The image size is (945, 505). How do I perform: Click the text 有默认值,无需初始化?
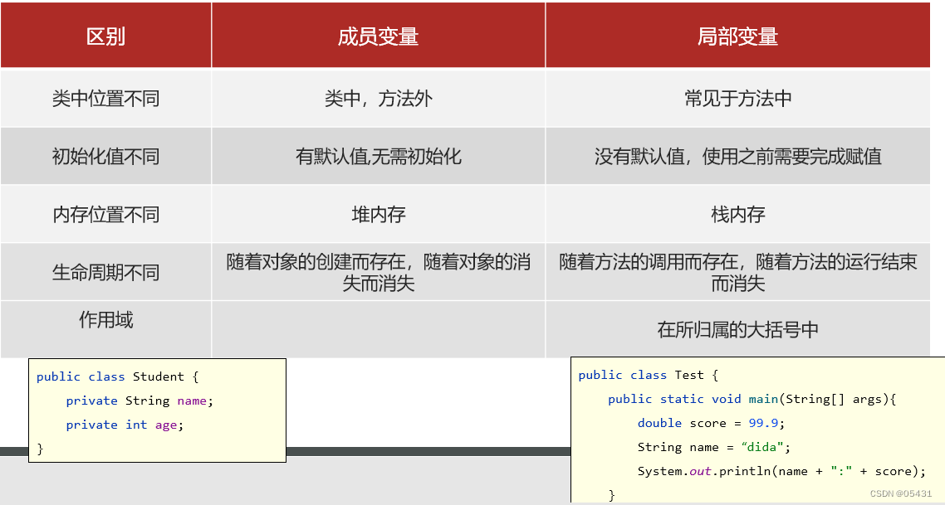click(379, 155)
